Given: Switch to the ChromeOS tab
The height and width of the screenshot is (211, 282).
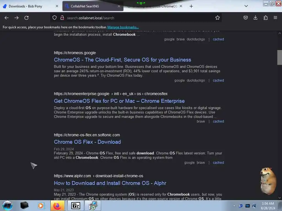Looking at the screenshot, I should coord(155,6).
